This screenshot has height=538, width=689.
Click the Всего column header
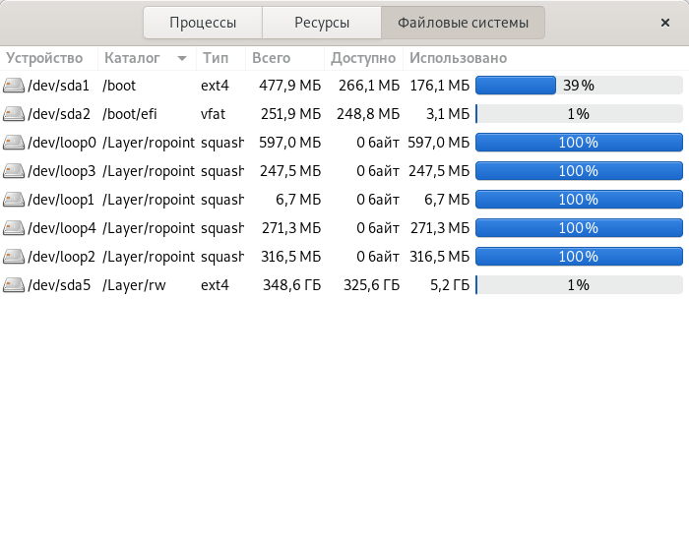click(x=272, y=58)
